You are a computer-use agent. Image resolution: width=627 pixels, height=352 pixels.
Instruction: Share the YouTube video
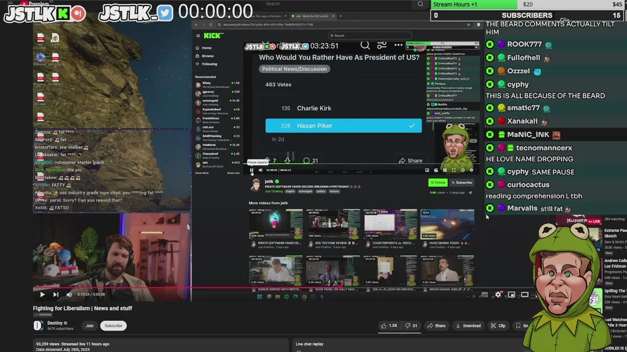(x=436, y=326)
